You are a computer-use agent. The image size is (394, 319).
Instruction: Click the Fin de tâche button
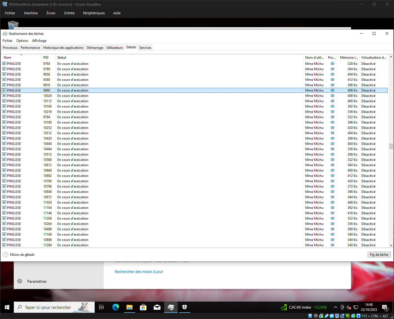(379, 255)
